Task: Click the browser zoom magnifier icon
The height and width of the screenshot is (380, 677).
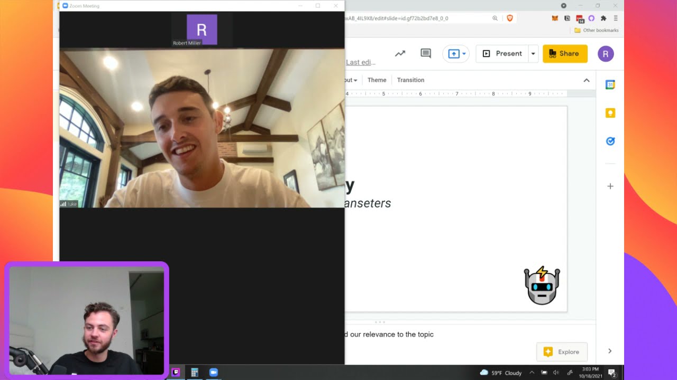Action: point(495,18)
